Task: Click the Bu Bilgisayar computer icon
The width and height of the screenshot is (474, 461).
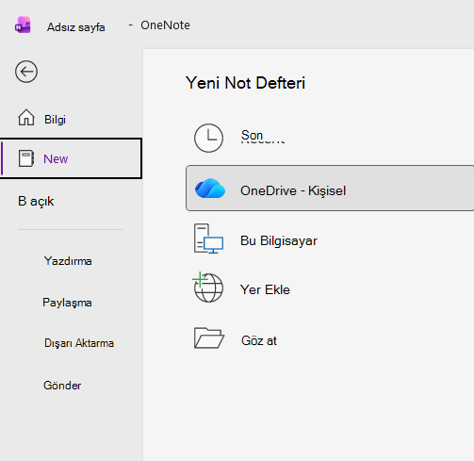Action: point(208,239)
